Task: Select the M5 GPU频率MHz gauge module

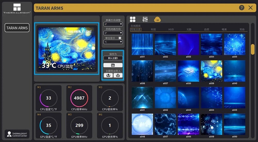Action: point(79,125)
